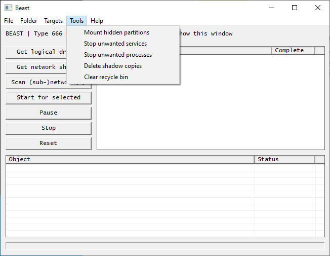Viewport: 330px width, 256px height.
Task: Click the Pause button
Action: pos(49,113)
